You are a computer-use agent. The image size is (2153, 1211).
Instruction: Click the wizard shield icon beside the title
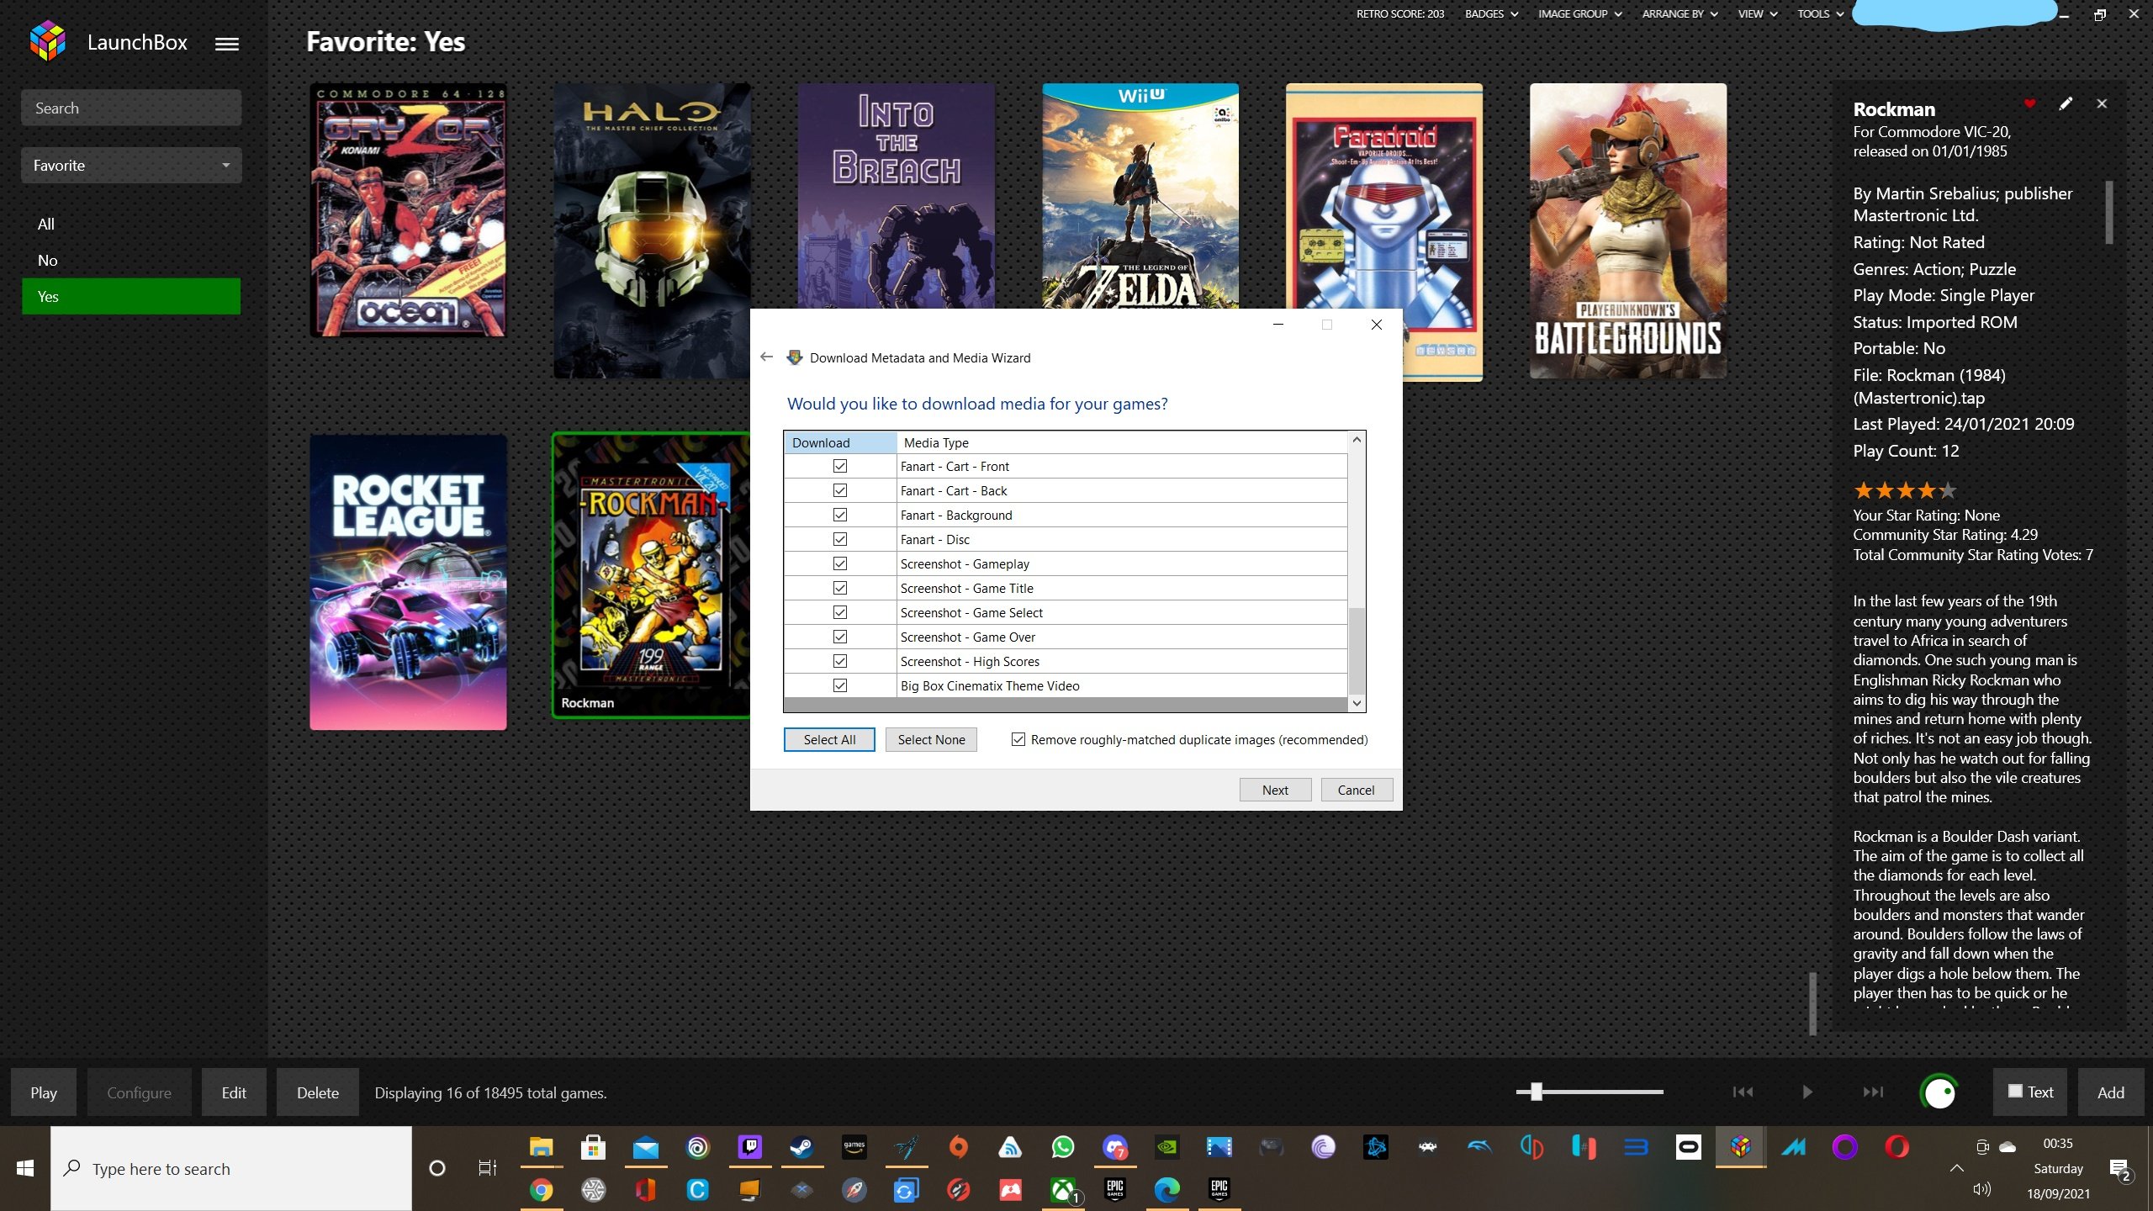pos(795,357)
